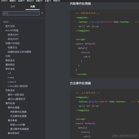139x139 pixels.
Task: Open 条件渲染 section from outline
Action: click(10, 69)
